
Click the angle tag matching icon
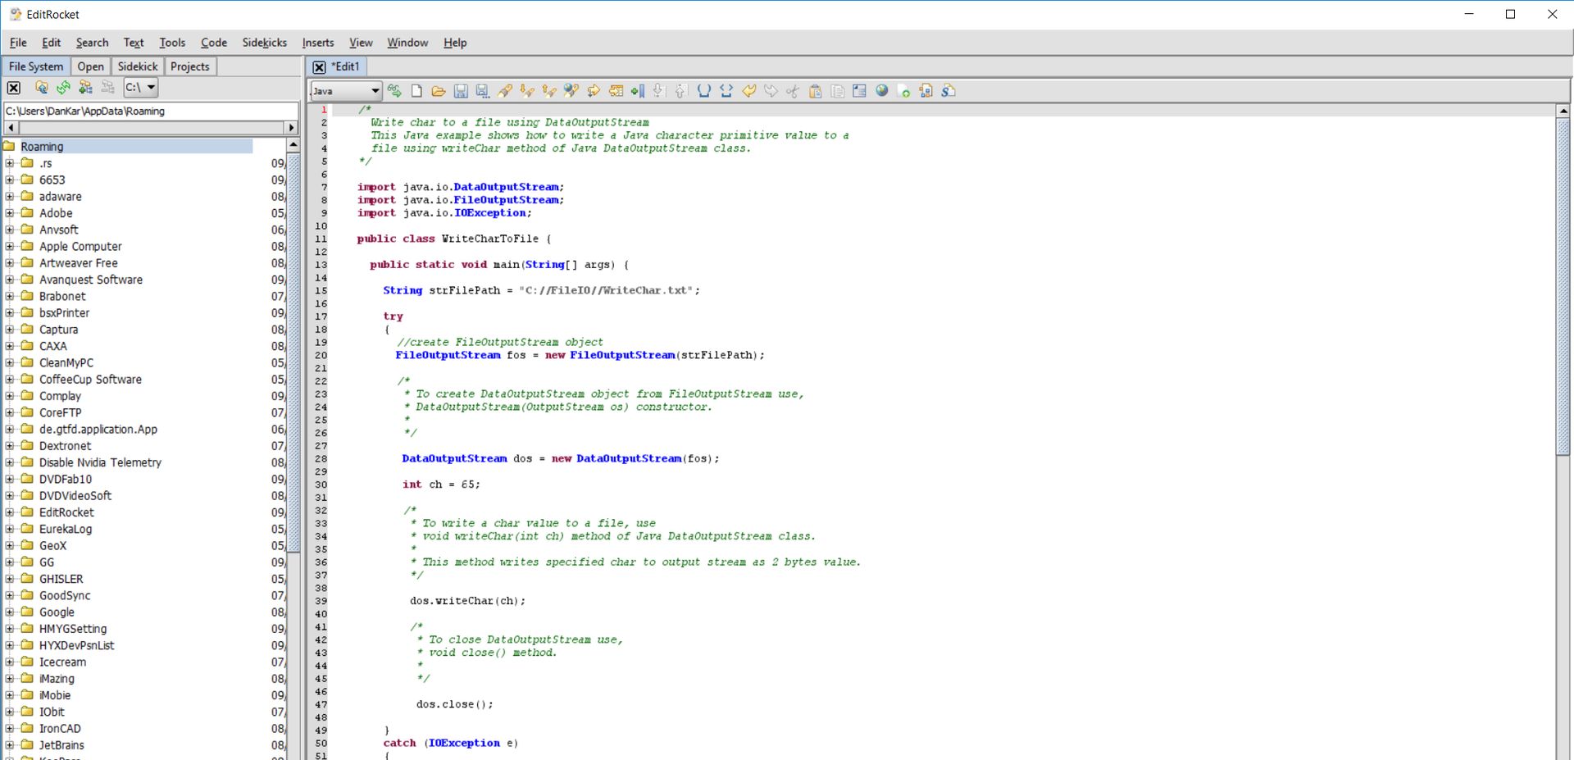click(x=726, y=91)
